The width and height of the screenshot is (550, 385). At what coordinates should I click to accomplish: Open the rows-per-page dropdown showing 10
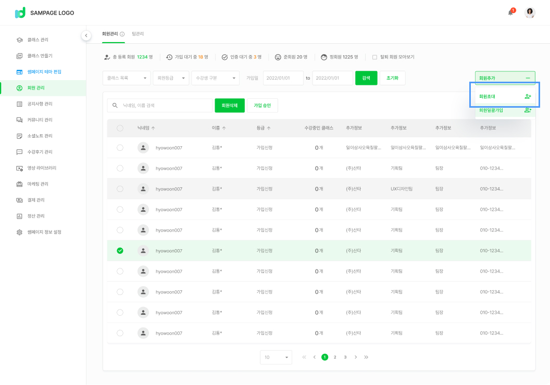[276, 357]
